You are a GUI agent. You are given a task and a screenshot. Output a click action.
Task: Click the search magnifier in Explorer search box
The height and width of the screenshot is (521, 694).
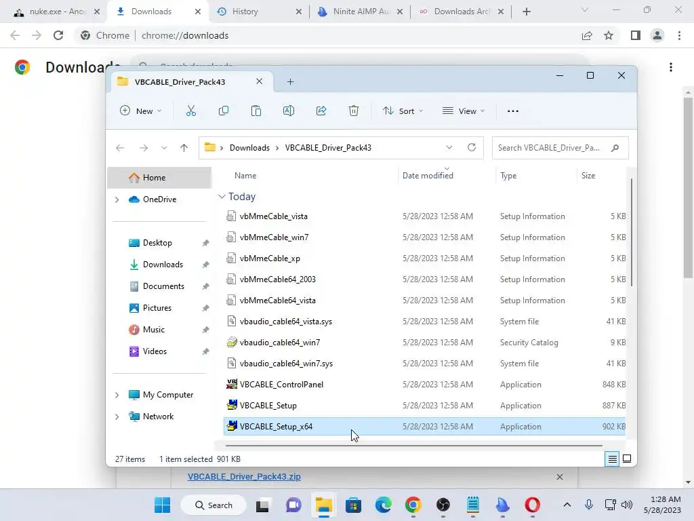[x=615, y=148]
